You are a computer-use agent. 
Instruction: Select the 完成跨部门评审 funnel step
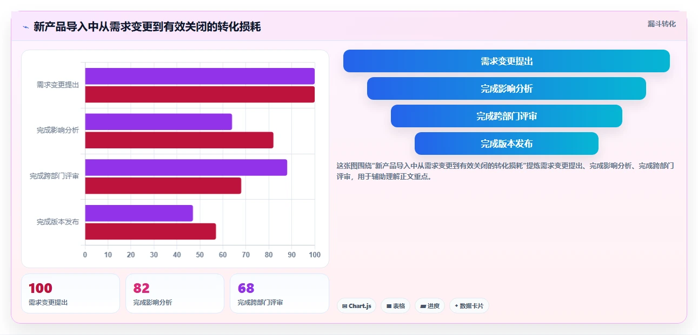507,116
